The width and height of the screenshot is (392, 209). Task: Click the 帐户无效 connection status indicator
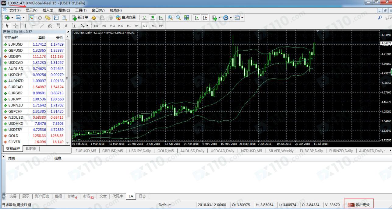click(358, 205)
